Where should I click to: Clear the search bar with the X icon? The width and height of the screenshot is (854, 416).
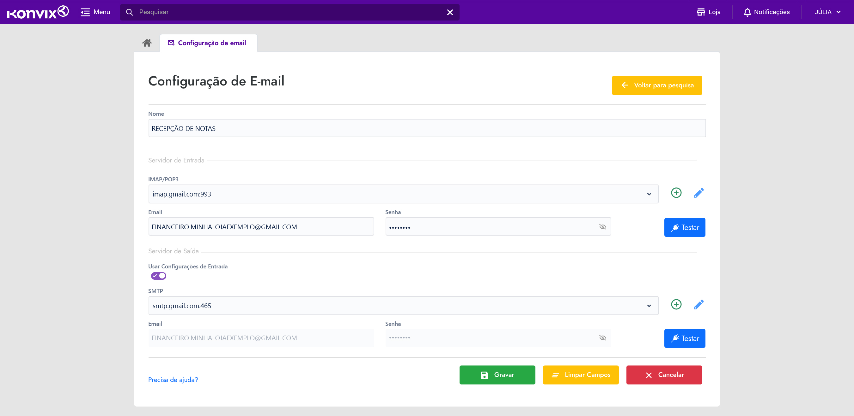point(450,12)
